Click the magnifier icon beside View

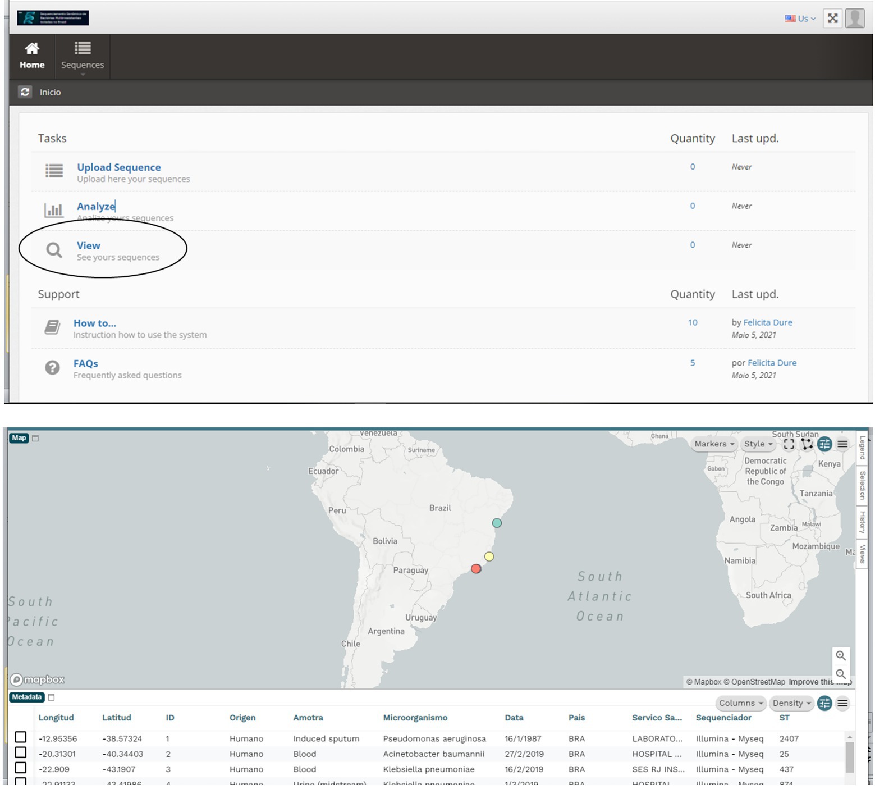pos(54,250)
